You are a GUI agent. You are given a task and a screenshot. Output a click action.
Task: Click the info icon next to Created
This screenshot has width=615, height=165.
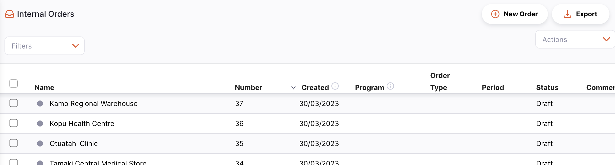335,86
